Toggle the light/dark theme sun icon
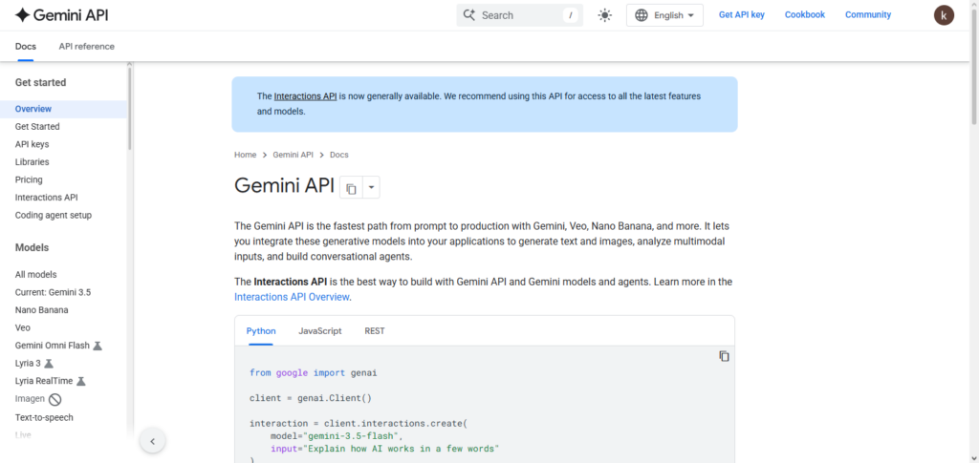 (x=604, y=15)
